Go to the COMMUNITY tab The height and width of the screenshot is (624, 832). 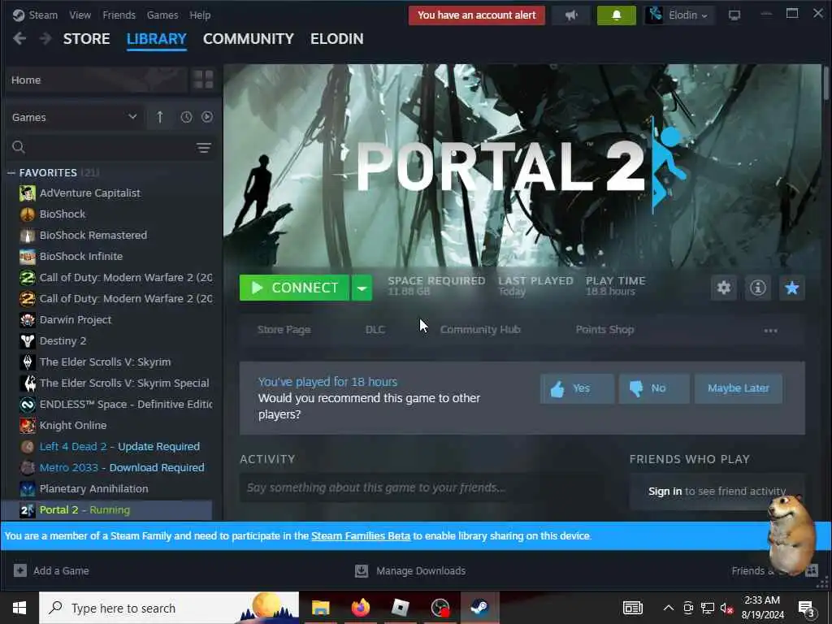click(249, 39)
